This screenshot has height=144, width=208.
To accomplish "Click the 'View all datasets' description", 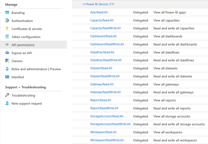I will [165, 68].
